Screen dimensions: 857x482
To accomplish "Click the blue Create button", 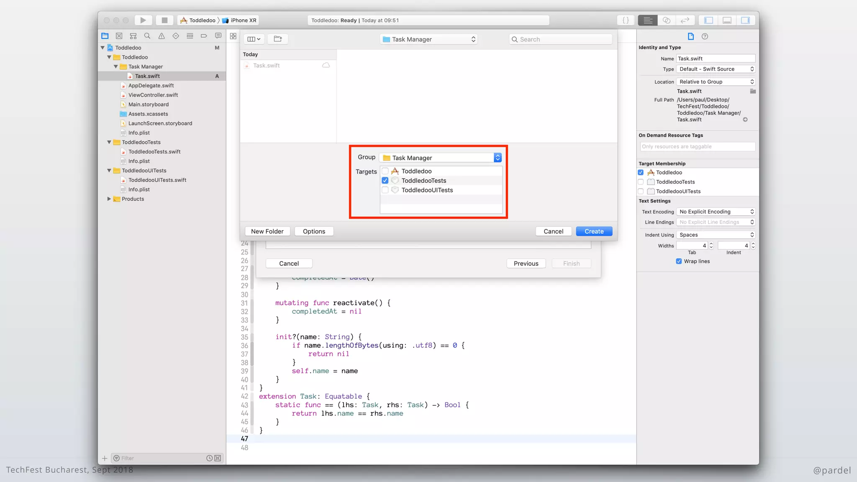I will coord(594,231).
